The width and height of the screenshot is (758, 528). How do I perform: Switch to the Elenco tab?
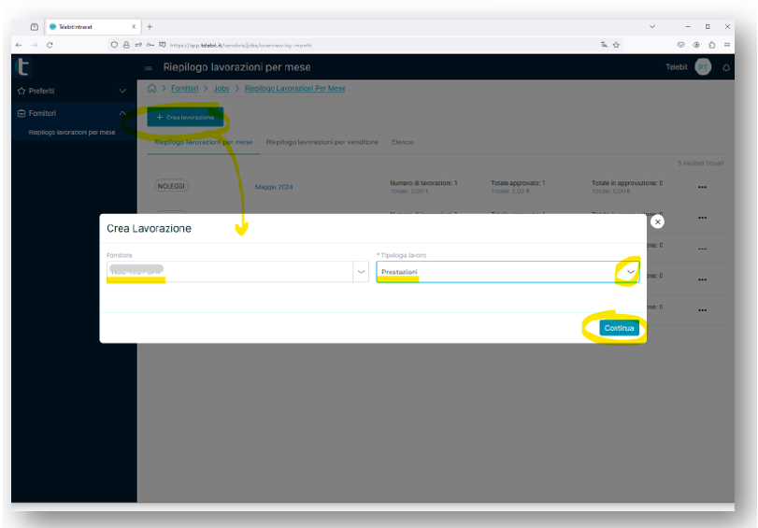click(402, 142)
